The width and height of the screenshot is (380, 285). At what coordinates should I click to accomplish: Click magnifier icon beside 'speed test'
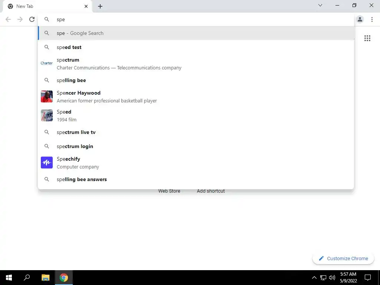[x=46, y=47]
